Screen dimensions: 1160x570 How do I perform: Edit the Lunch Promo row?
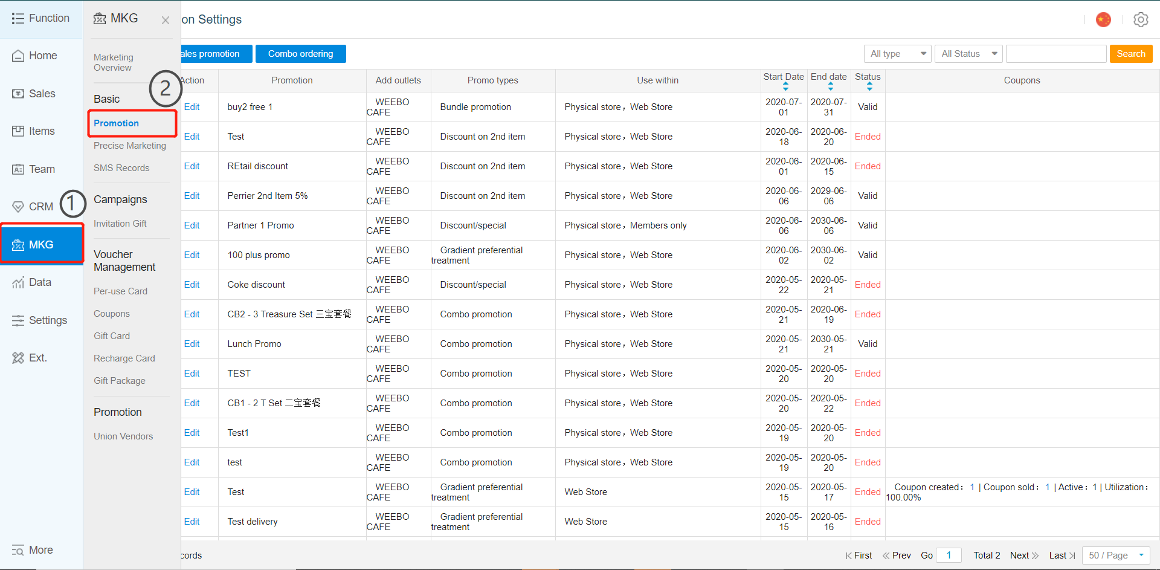[x=192, y=344]
